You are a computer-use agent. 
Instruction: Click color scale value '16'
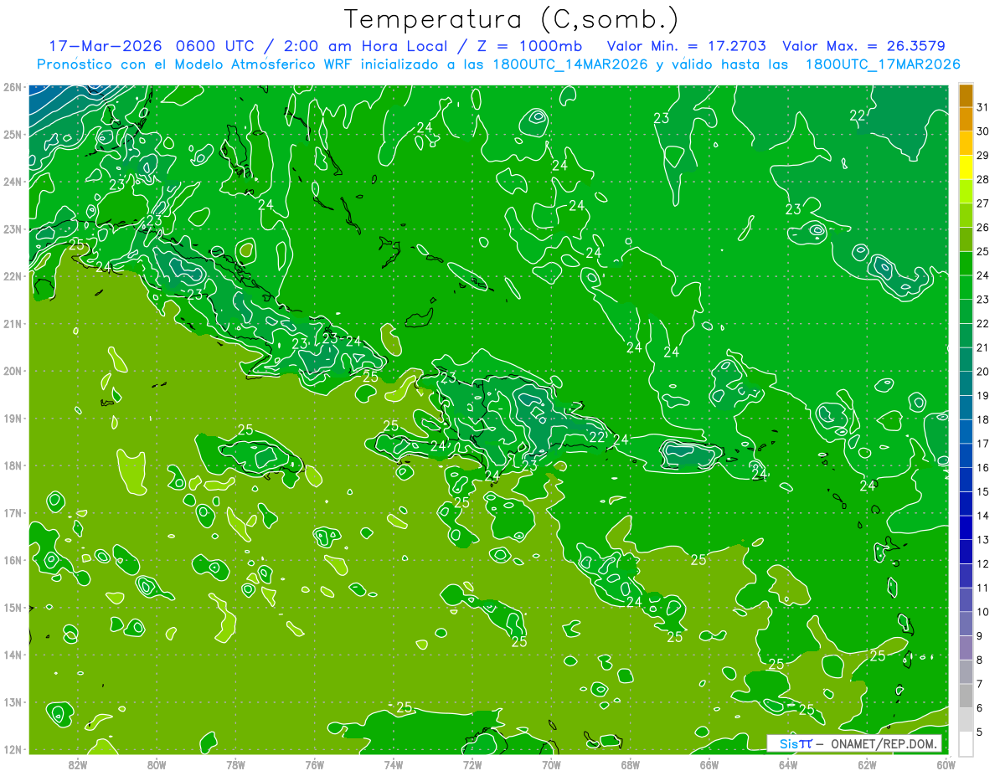pyautogui.click(x=982, y=467)
